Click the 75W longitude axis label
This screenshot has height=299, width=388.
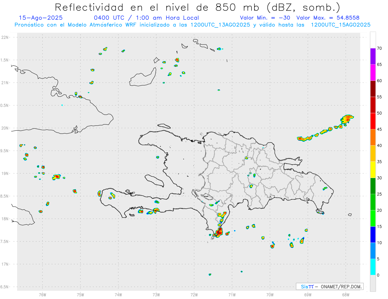click(81, 294)
